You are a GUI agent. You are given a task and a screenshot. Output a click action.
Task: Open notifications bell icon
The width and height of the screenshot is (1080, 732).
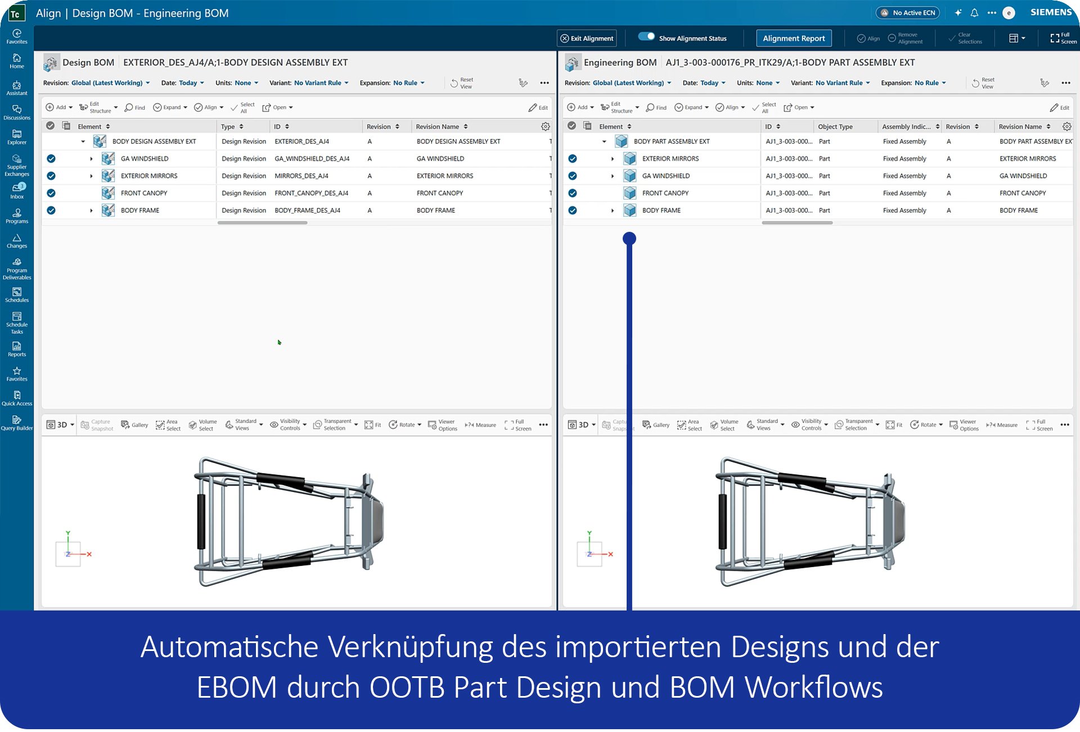(x=974, y=12)
